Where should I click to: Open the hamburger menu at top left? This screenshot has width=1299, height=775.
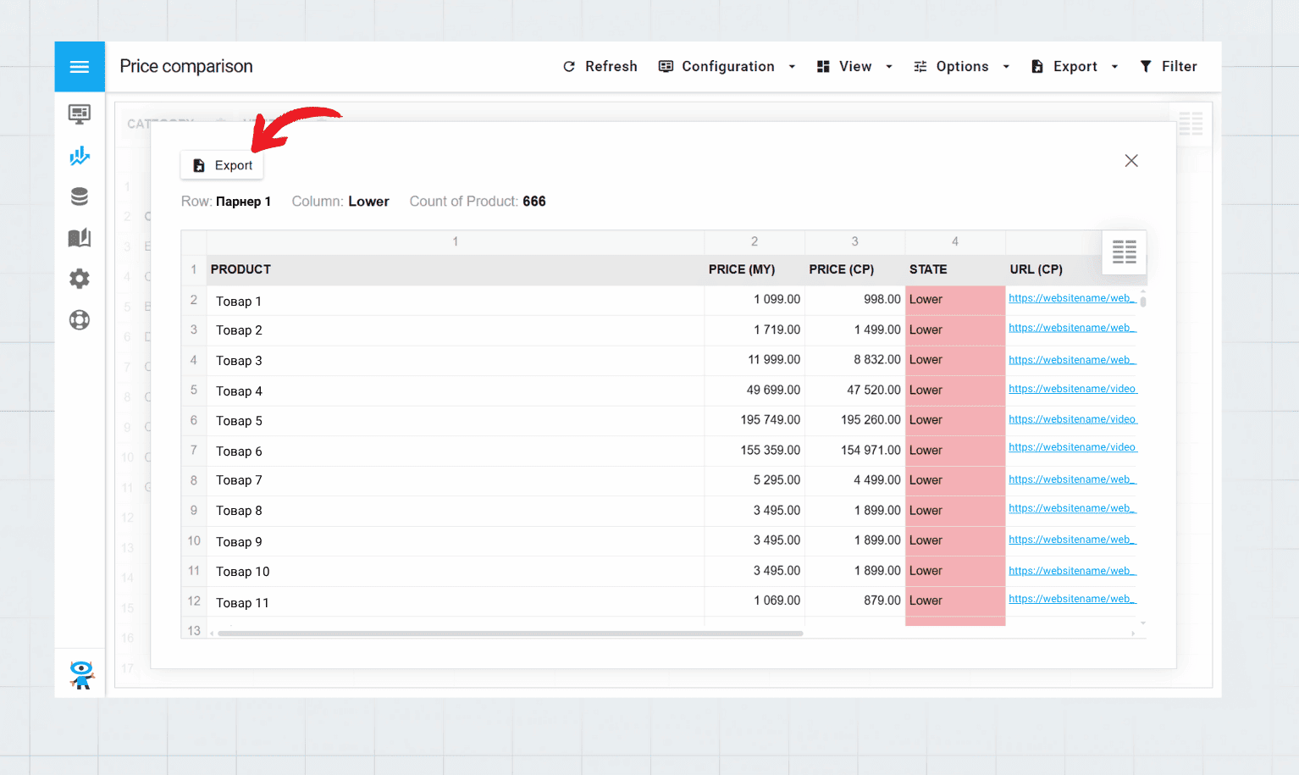(79, 66)
